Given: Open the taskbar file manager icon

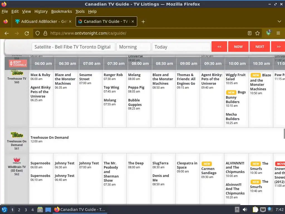Looking at the screenshot, I should (x=40, y=210).
